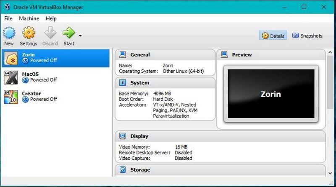The width and height of the screenshot is (336, 187).
Task: Click the '16 MB' video memory value
Action: 181,147
